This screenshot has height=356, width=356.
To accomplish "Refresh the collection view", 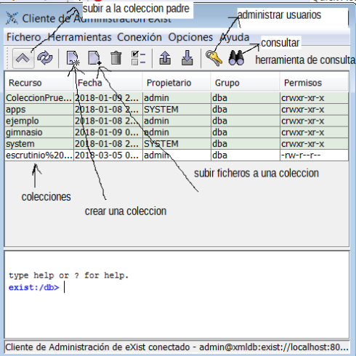I will [45, 58].
